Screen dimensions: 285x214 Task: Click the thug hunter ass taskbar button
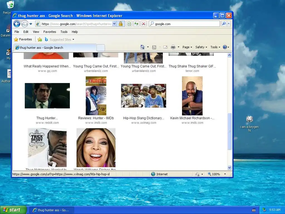51,210
